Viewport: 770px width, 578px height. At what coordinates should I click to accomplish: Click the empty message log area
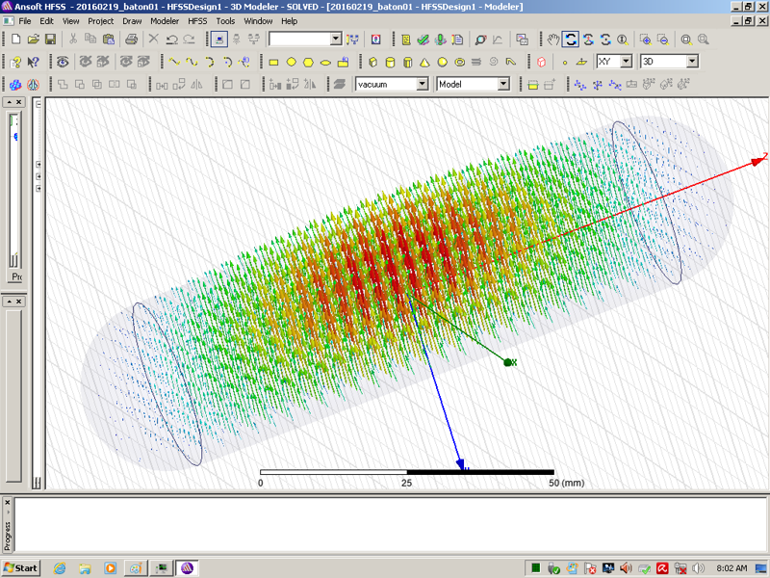(385, 525)
